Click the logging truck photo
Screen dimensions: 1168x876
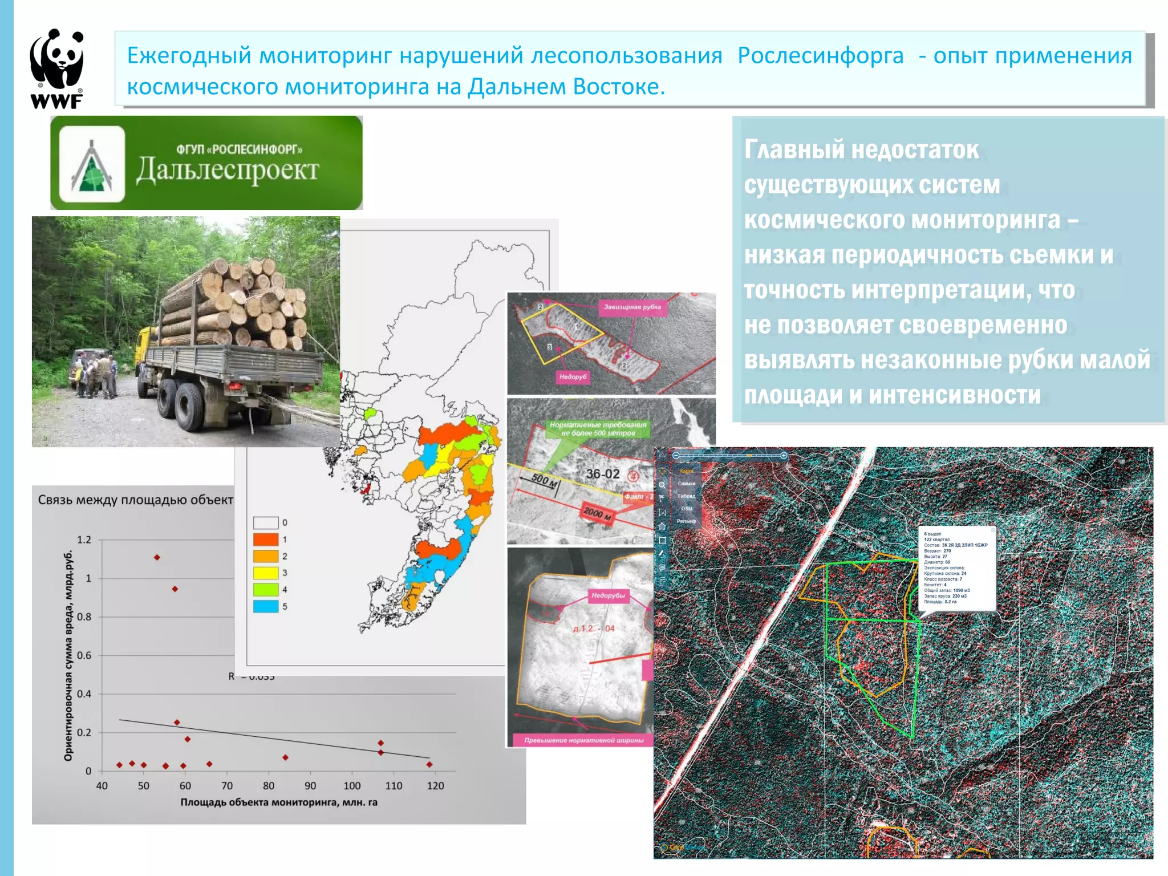tap(186, 331)
